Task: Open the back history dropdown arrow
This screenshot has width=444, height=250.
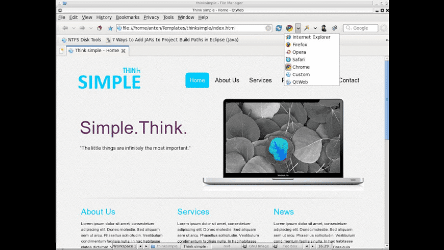Action: tap(73, 28)
